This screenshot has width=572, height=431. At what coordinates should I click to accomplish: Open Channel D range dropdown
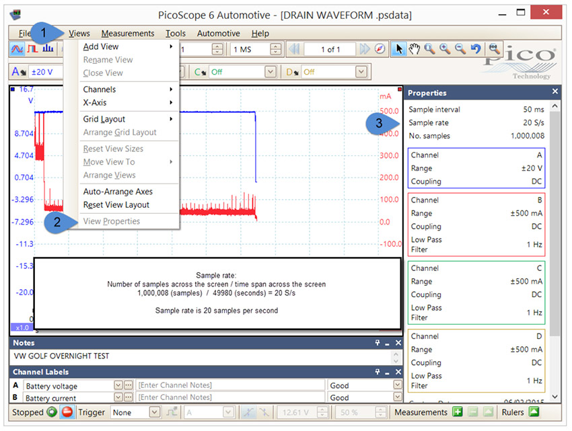pyautogui.click(x=361, y=72)
